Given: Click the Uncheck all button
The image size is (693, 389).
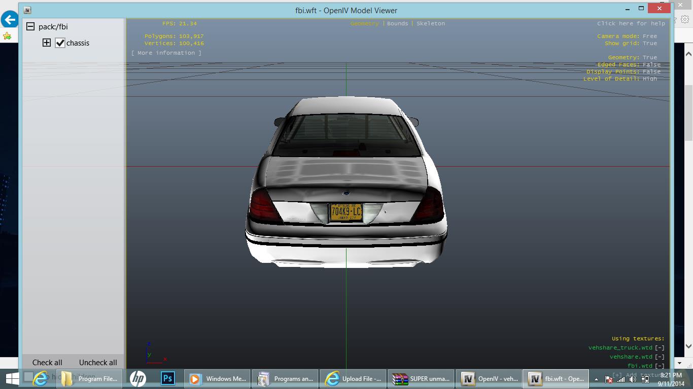Looking at the screenshot, I should coord(98,363).
